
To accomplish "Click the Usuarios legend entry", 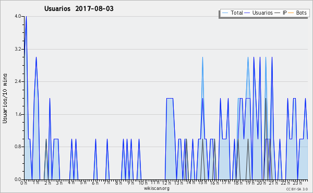I will (259, 13).
